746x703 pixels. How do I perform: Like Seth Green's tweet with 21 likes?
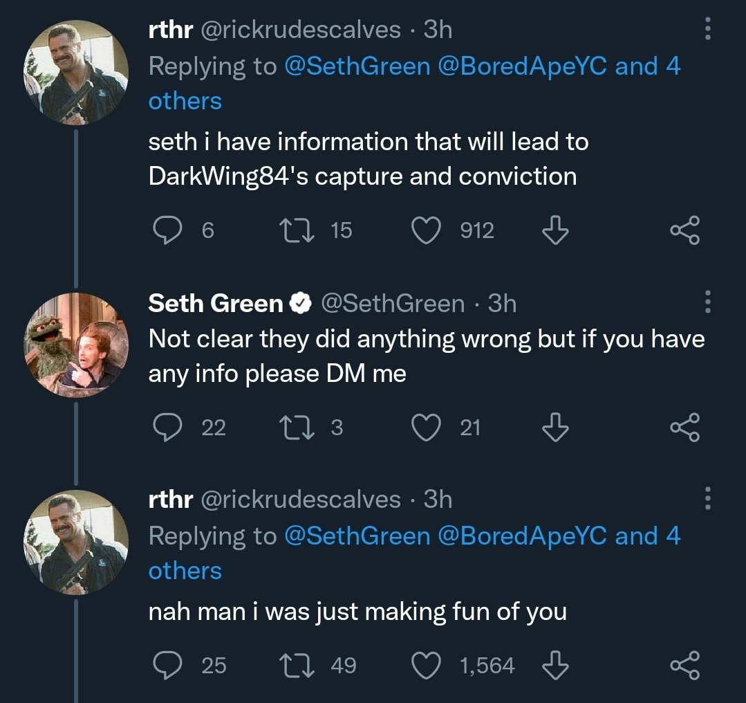pos(426,427)
